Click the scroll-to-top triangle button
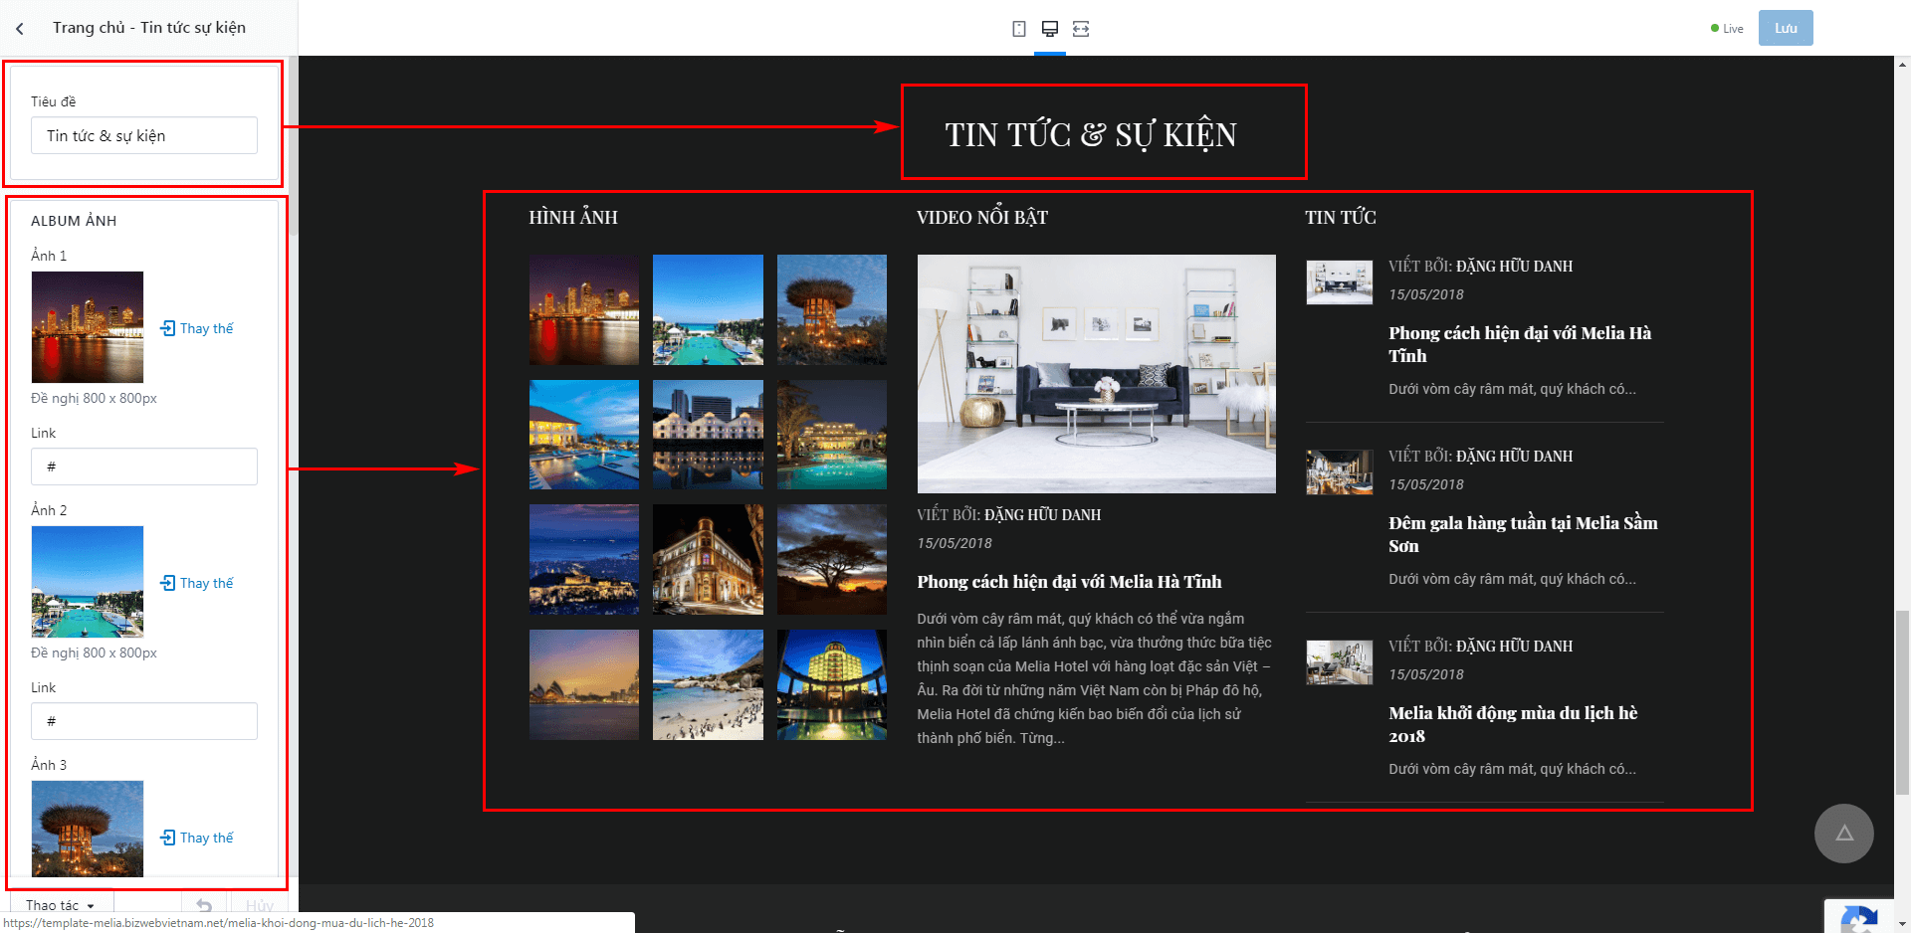 pyautogui.click(x=1844, y=834)
